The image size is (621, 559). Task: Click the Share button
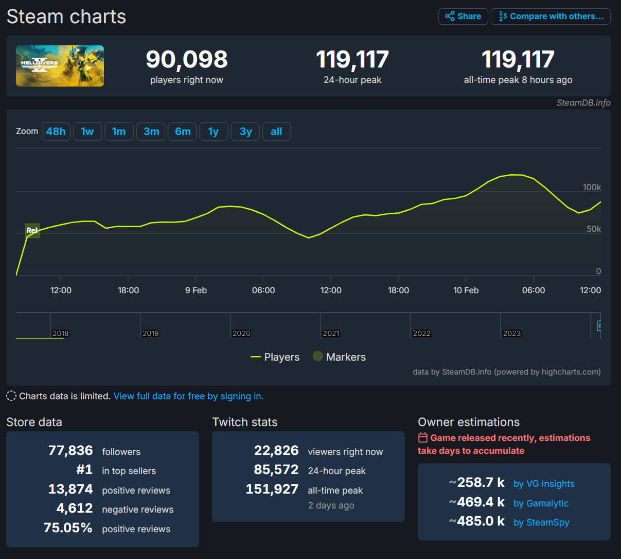coord(463,16)
